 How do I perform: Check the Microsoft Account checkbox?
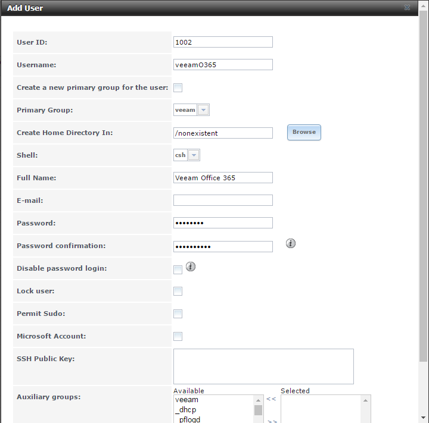click(x=178, y=336)
